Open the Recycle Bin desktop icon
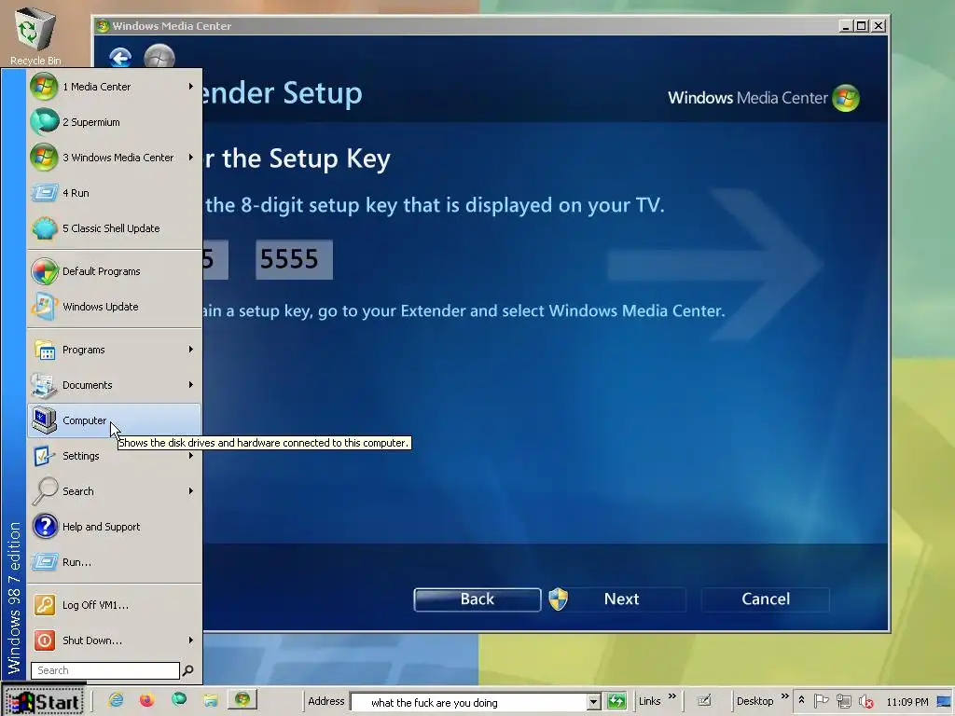This screenshot has width=955, height=716. coord(35,34)
